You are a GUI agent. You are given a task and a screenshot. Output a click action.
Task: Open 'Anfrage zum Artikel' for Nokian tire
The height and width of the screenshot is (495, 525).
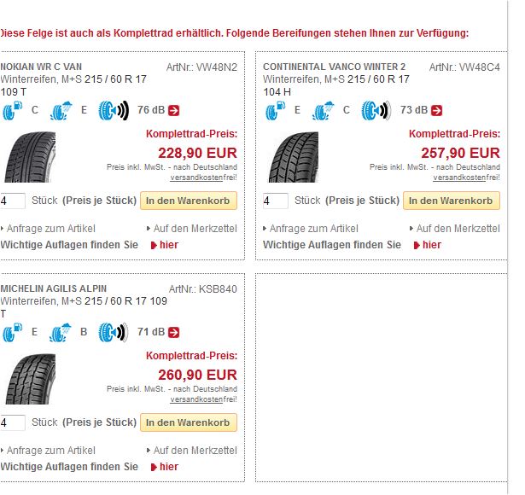click(x=51, y=228)
